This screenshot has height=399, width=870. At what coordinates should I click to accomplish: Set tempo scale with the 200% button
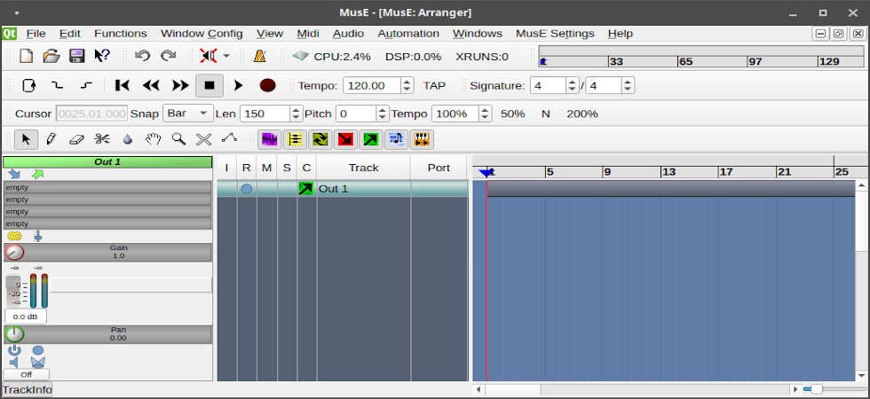point(582,113)
